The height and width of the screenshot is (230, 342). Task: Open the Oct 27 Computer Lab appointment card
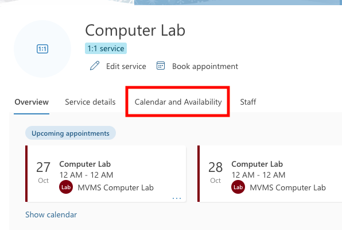tap(106, 174)
